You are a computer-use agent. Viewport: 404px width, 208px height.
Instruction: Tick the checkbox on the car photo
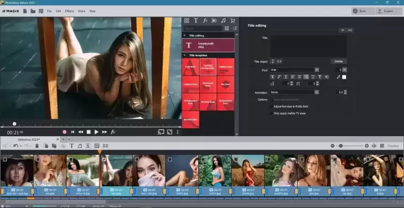[368, 160]
